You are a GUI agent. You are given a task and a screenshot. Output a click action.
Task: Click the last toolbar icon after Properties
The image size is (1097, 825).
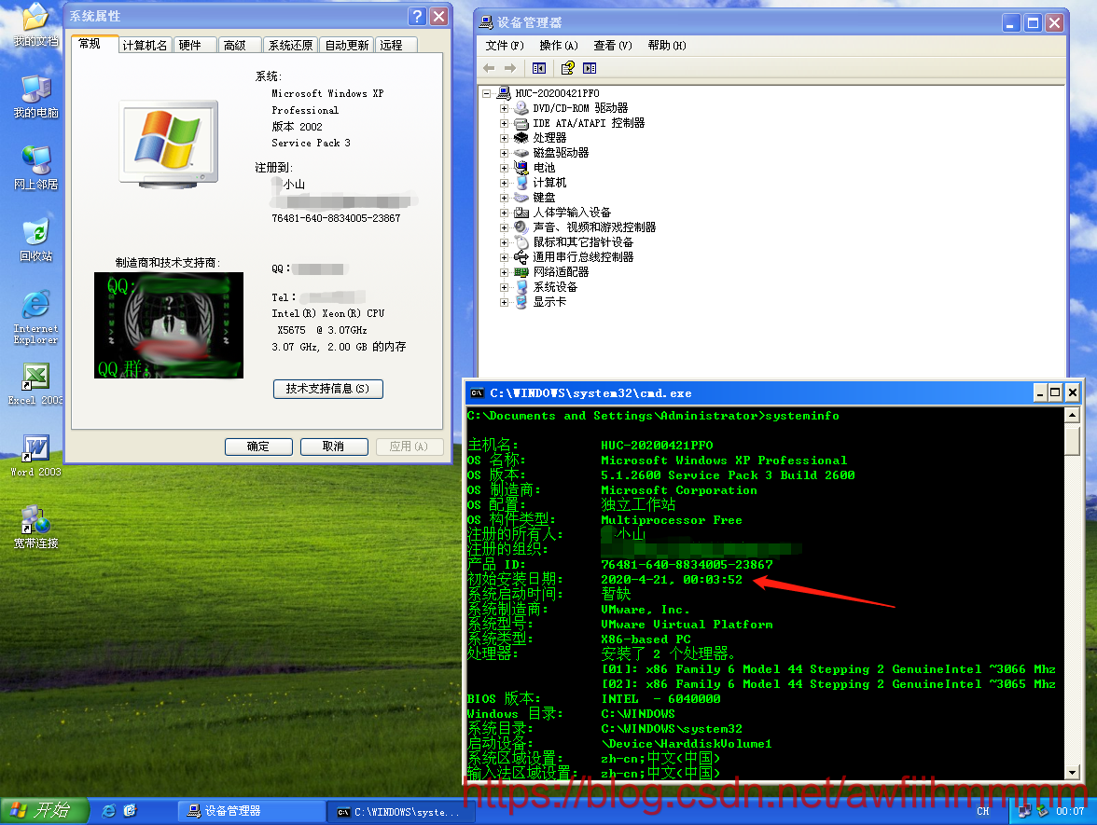pyautogui.click(x=590, y=68)
